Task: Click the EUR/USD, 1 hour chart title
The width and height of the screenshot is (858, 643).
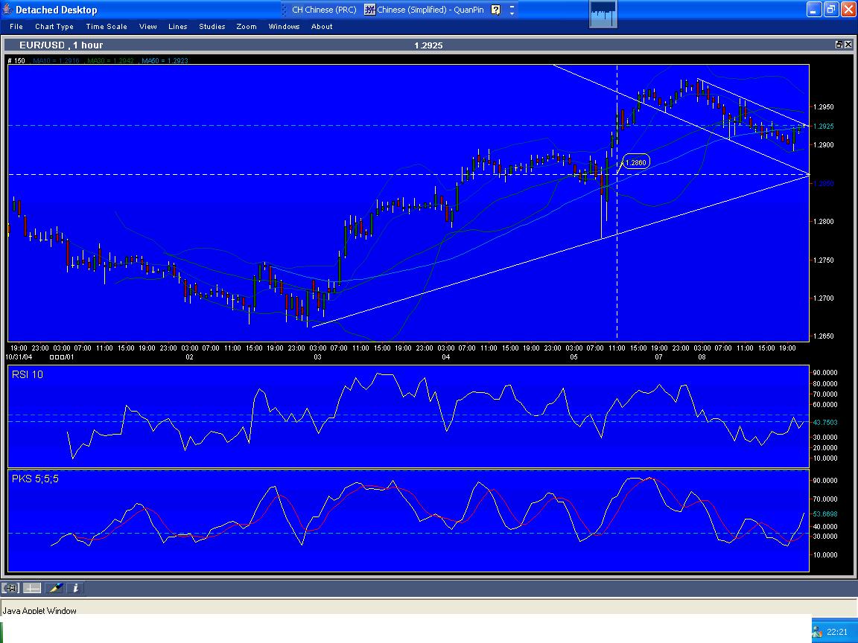Action: (61, 45)
